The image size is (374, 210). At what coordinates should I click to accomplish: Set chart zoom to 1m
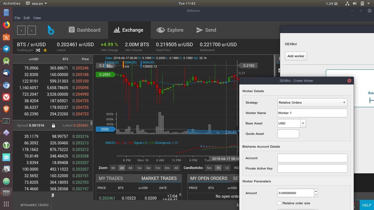click(x=158, y=168)
